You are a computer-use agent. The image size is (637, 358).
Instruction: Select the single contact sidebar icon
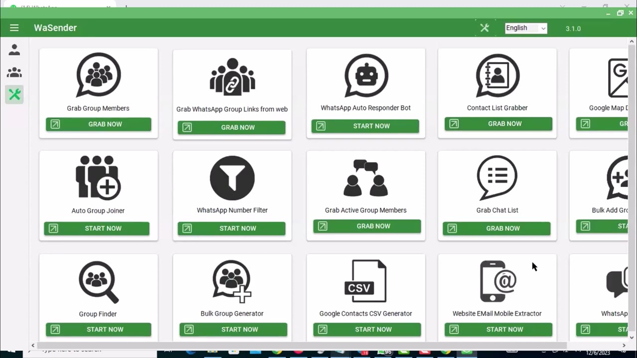[x=14, y=50]
